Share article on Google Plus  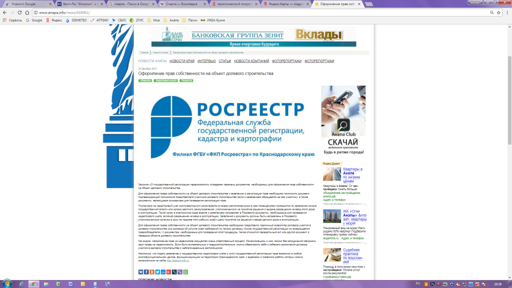[x=168, y=272]
